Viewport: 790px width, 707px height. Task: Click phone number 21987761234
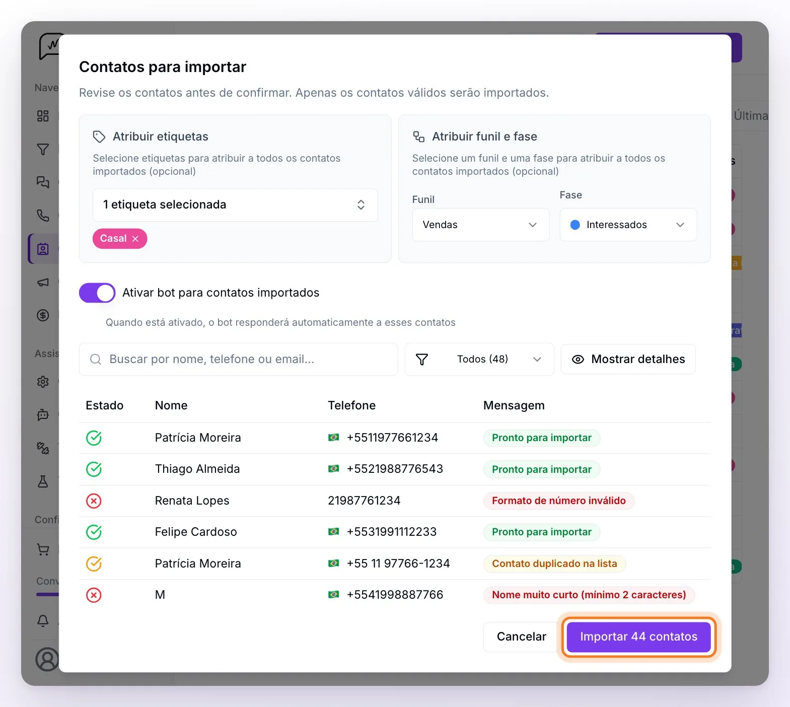(x=364, y=501)
